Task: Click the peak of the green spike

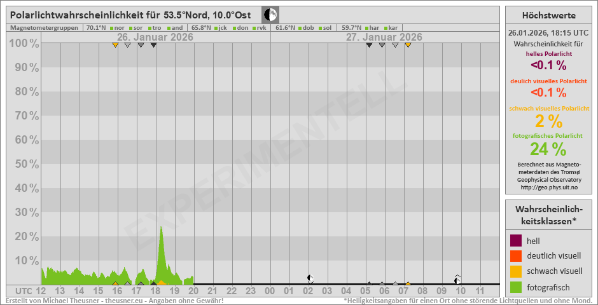Action: click(161, 227)
